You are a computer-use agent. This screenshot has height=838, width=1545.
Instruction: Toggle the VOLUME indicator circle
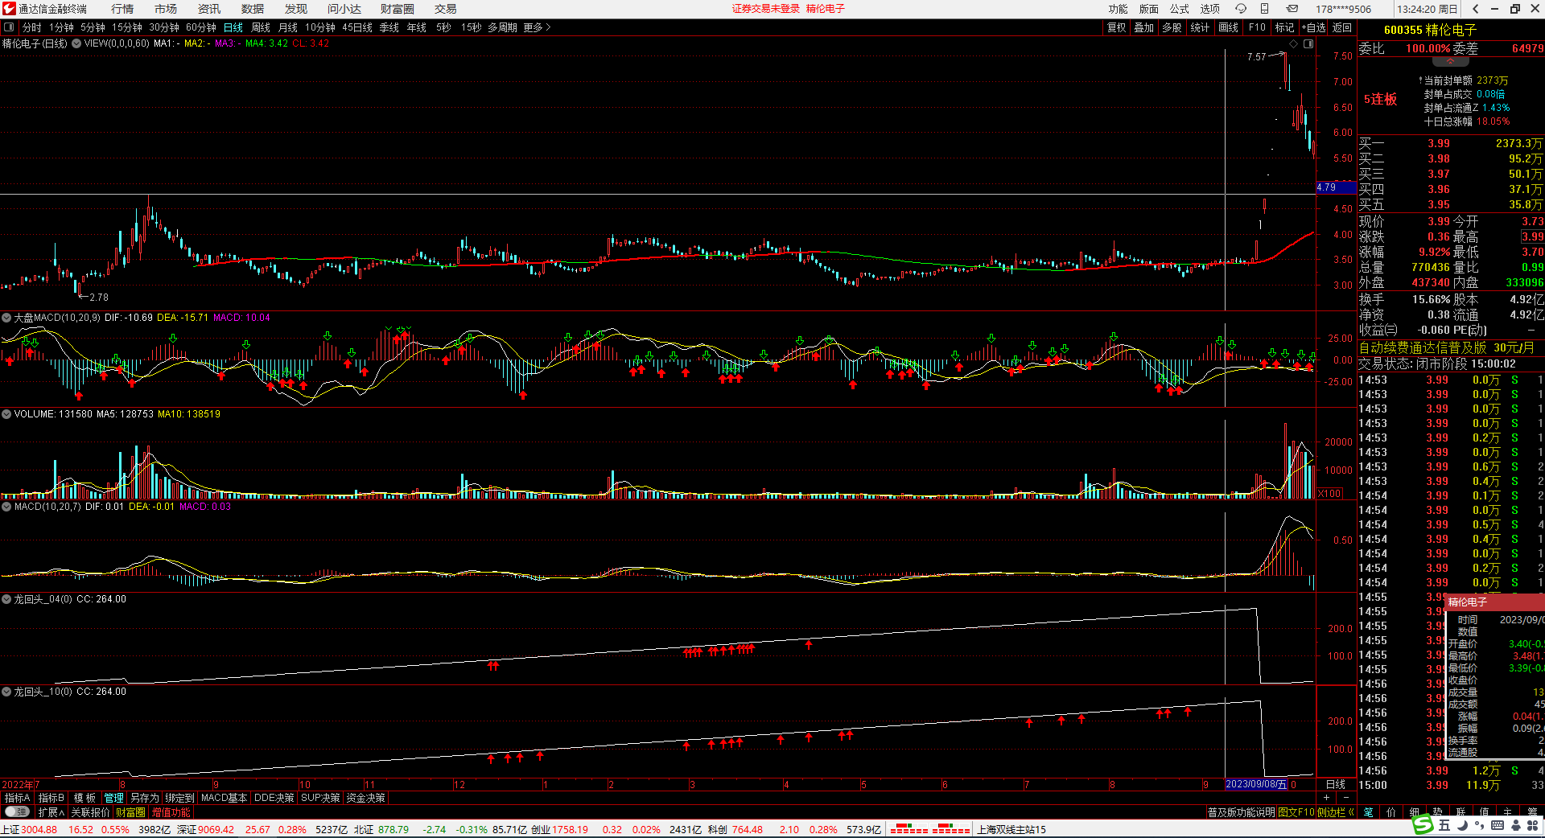point(6,414)
